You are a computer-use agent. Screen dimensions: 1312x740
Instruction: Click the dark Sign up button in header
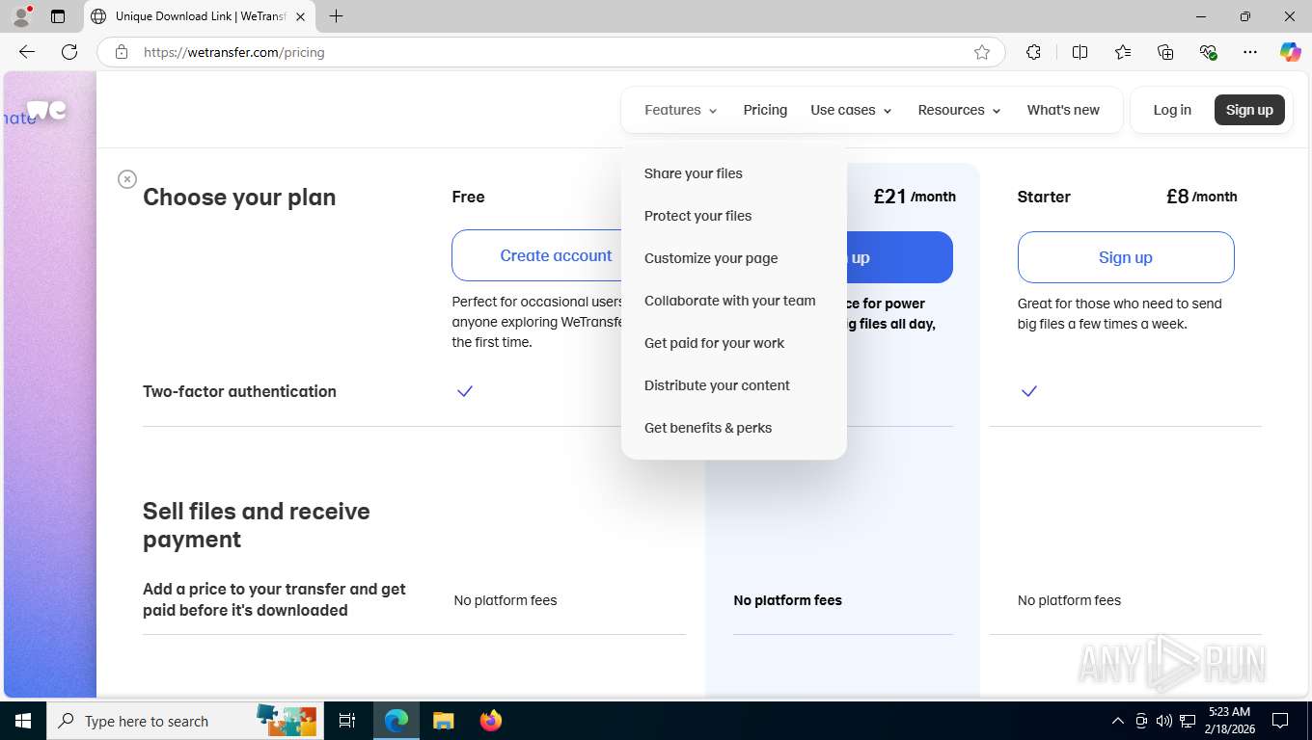pos(1249,110)
